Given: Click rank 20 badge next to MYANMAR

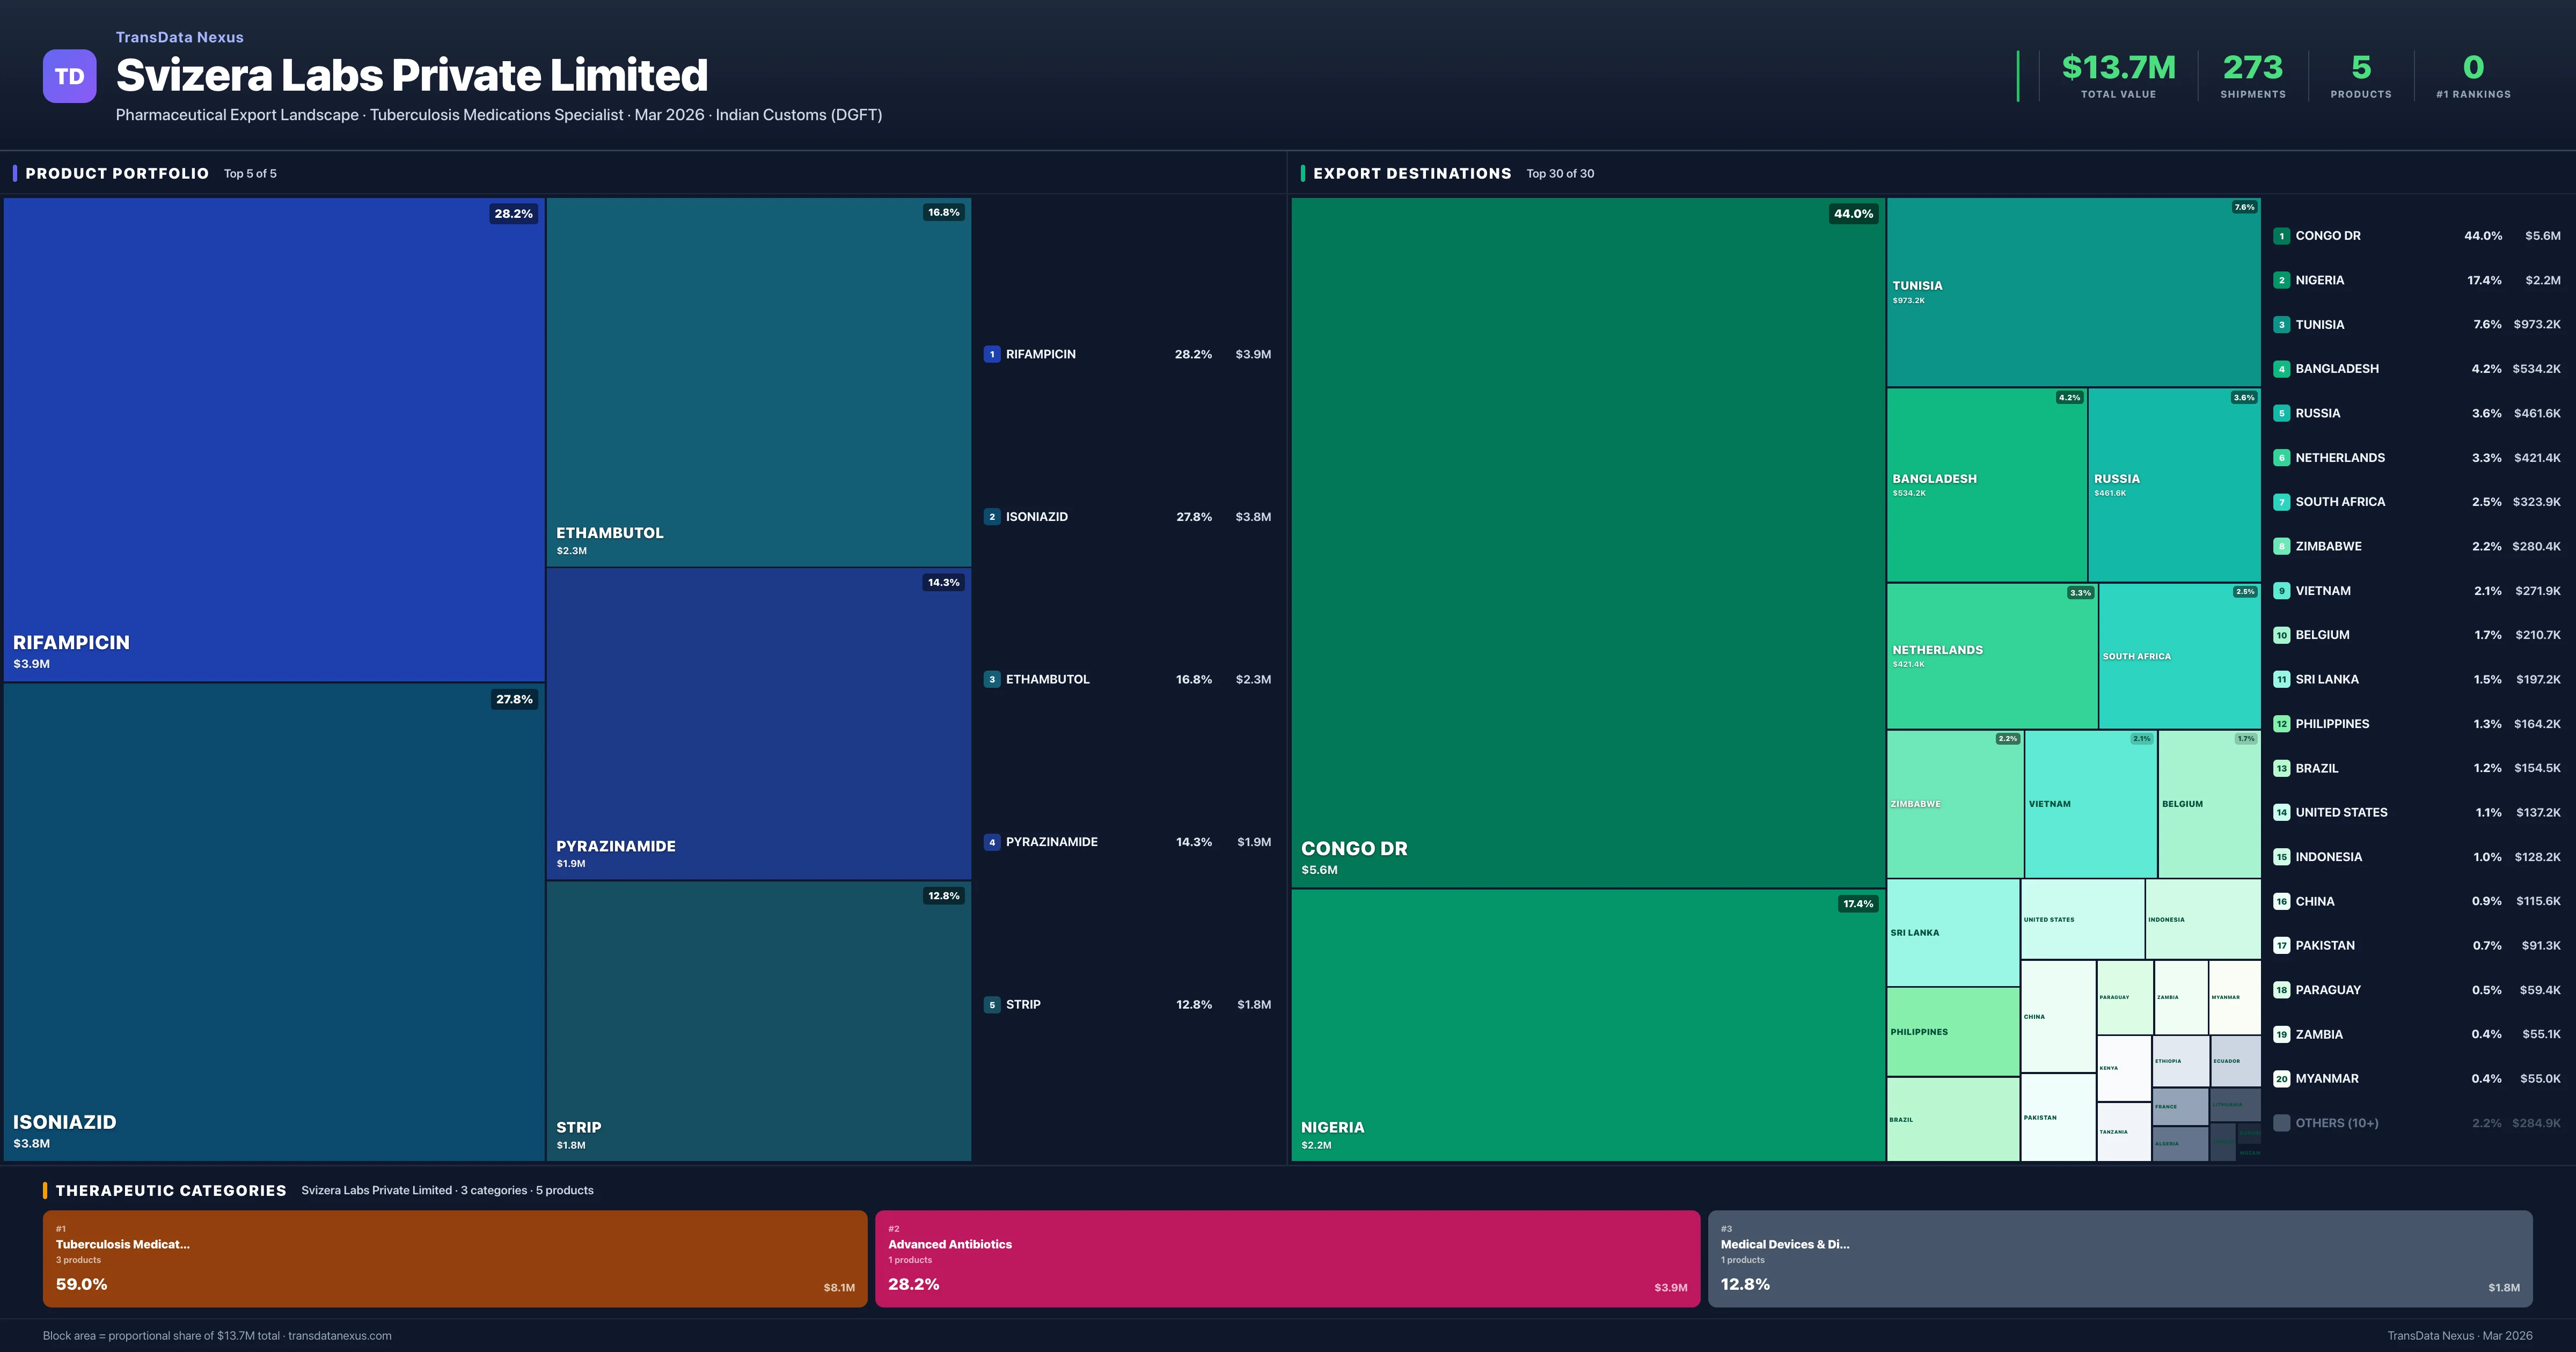Looking at the screenshot, I should pos(2281,1078).
